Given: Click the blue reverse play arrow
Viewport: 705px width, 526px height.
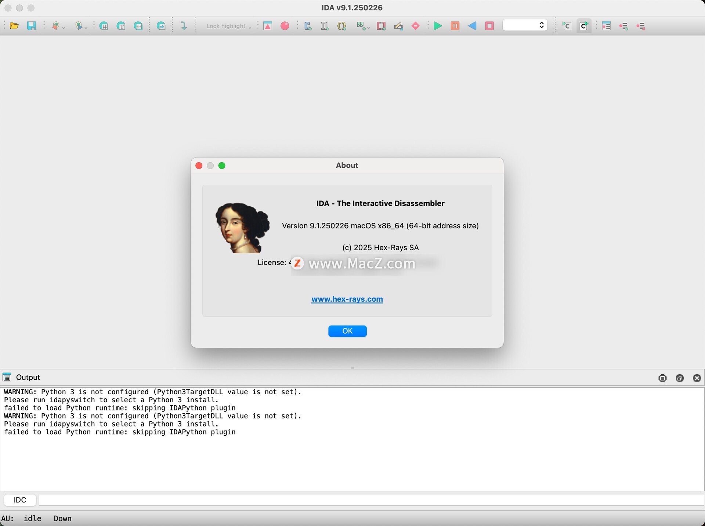Looking at the screenshot, I should [x=472, y=26].
